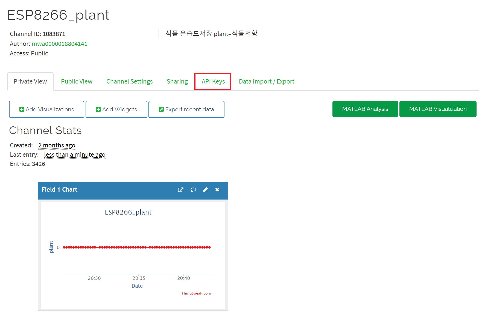Click the 'Access: Public' text

click(x=29, y=53)
